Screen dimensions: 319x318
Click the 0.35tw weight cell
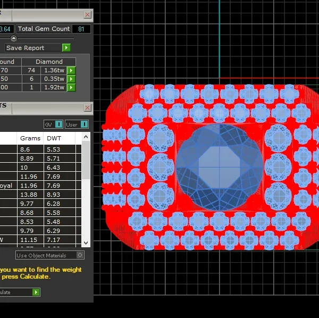[x=54, y=79]
